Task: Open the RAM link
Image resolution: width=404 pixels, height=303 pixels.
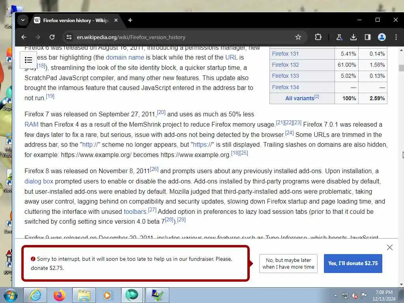Action: coord(32,124)
